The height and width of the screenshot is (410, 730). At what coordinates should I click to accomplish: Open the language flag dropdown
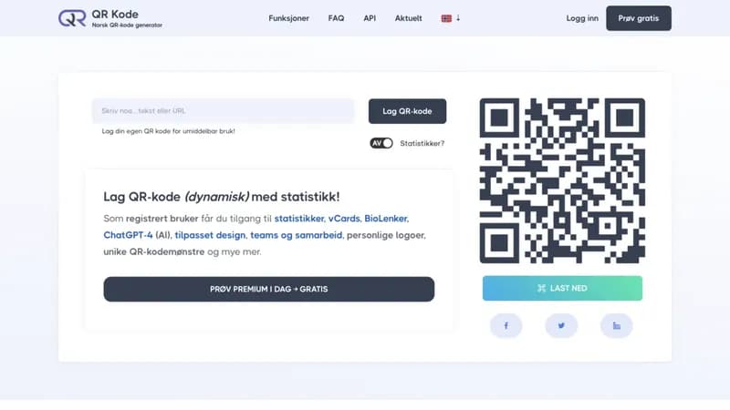(450, 18)
